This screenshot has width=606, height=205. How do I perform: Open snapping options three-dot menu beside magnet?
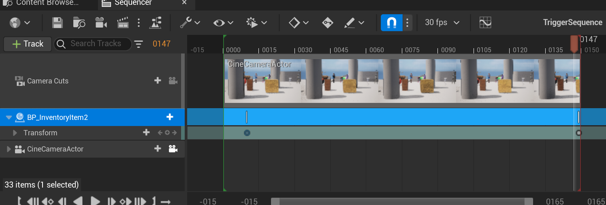point(408,23)
